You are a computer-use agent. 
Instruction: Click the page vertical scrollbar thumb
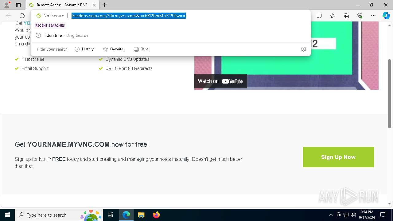tap(389, 94)
